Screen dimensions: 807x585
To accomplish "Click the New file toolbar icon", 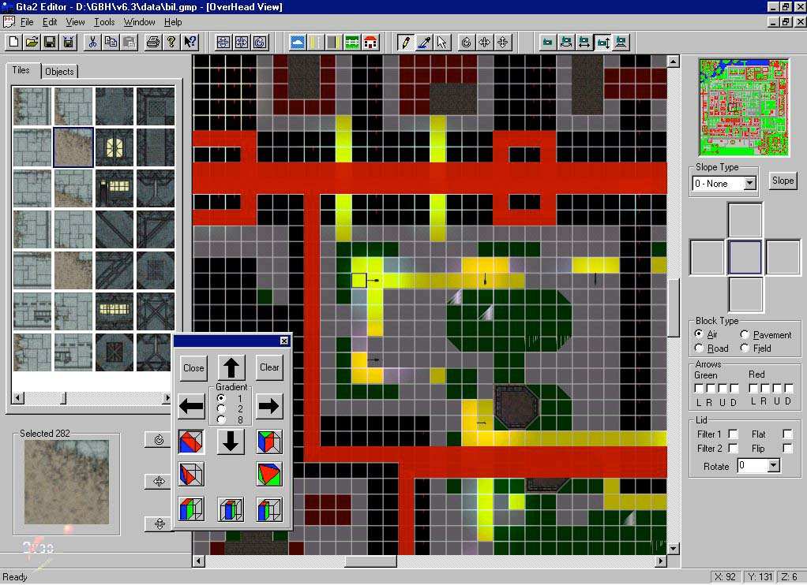I will (x=14, y=42).
